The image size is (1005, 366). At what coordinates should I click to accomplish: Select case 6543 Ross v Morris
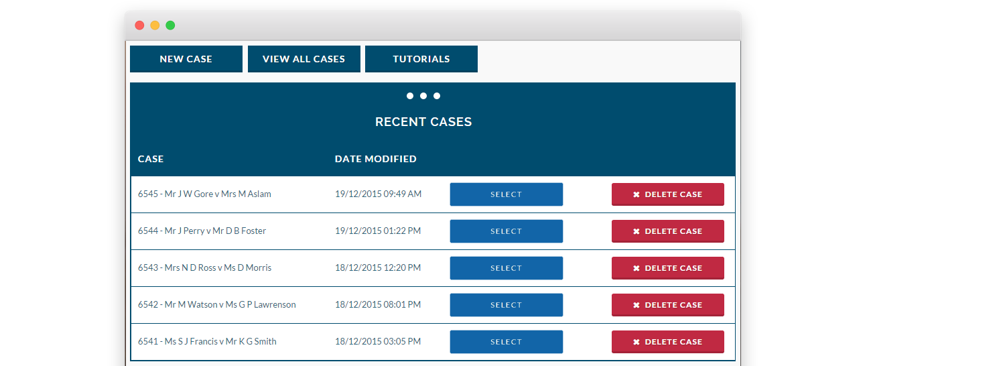click(x=506, y=268)
